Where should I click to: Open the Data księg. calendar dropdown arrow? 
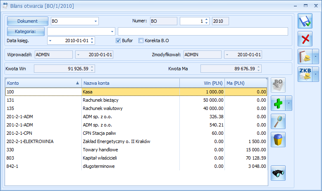point(50,41)
